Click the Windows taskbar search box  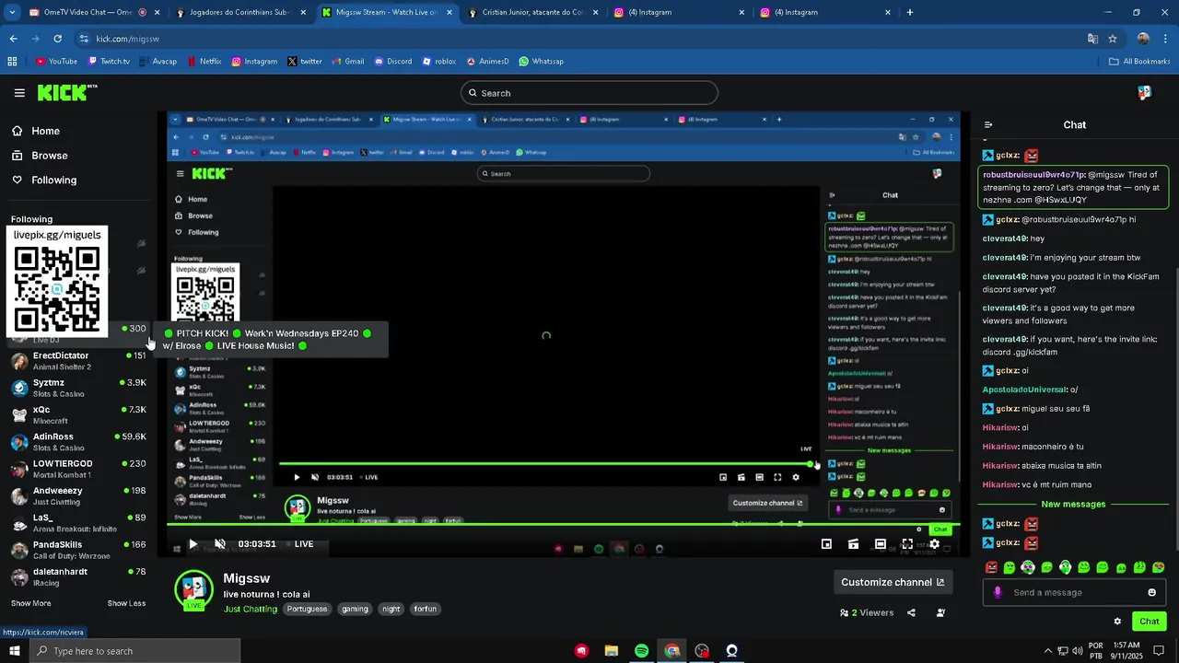134,651
